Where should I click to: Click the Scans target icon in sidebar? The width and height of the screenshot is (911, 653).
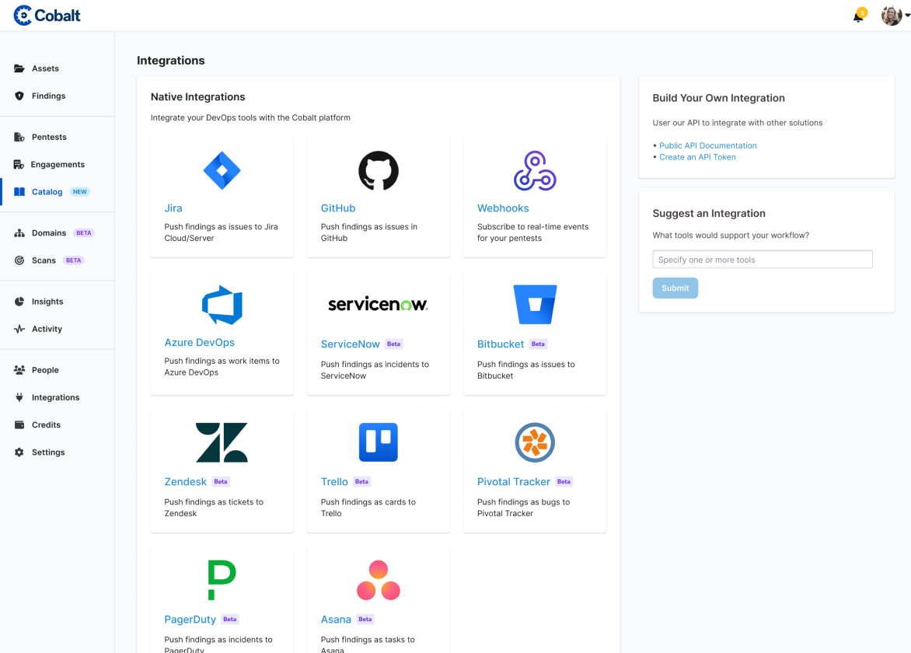pyautogui.click(x=19, y=260)
